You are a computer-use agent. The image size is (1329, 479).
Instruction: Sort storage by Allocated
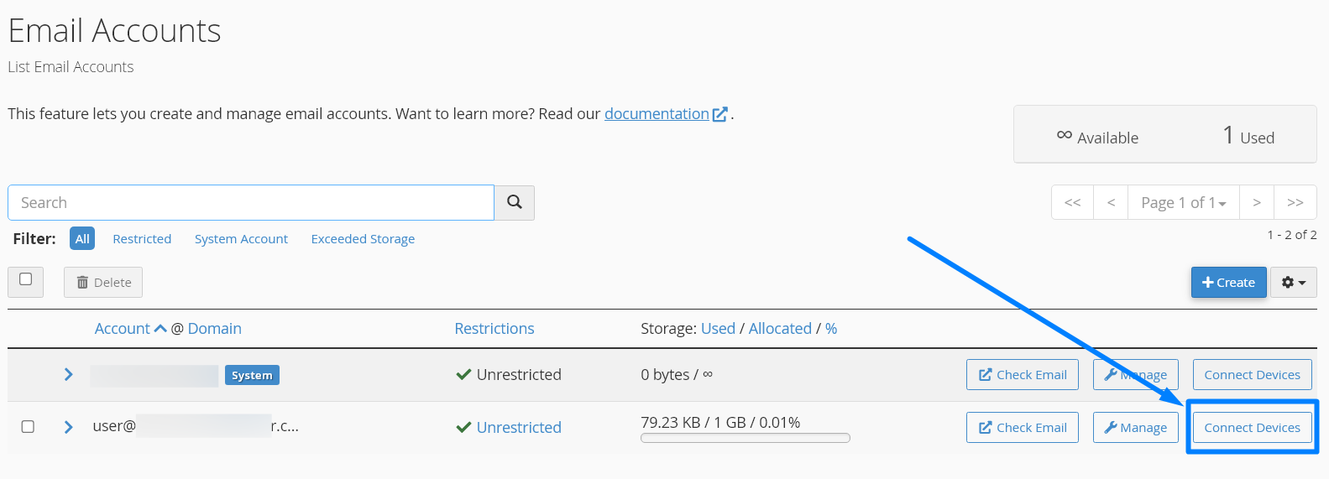[780, 329]
